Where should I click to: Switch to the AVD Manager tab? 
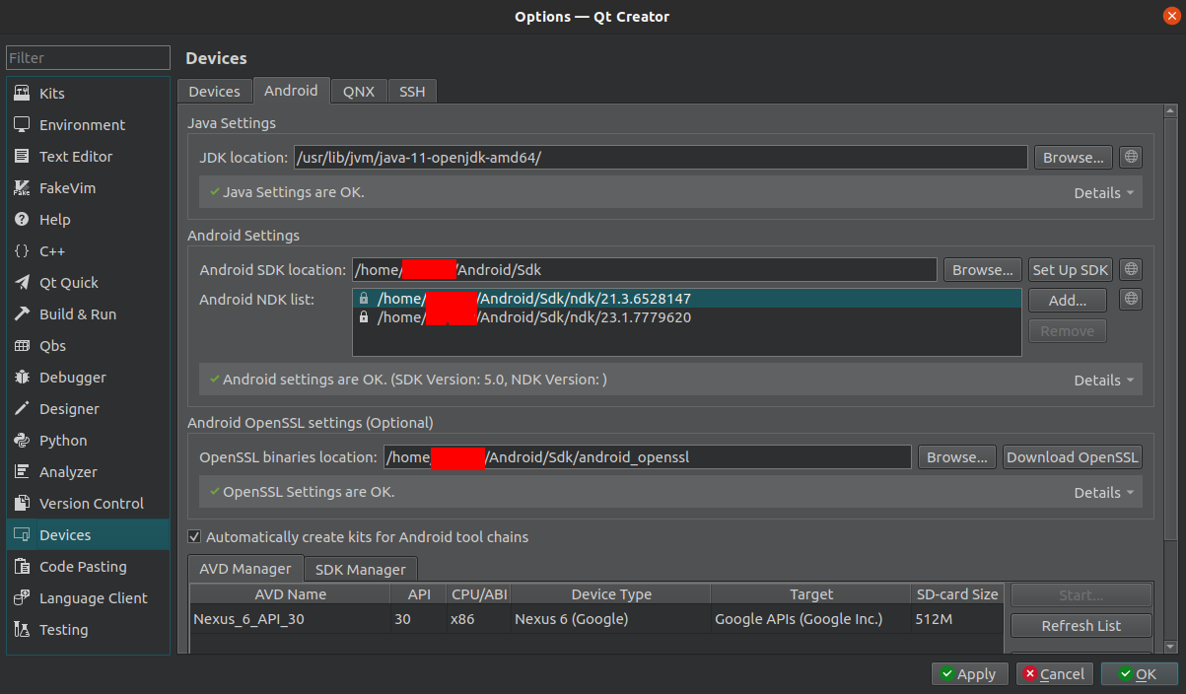pyautogui.click(x=244, y=568)
